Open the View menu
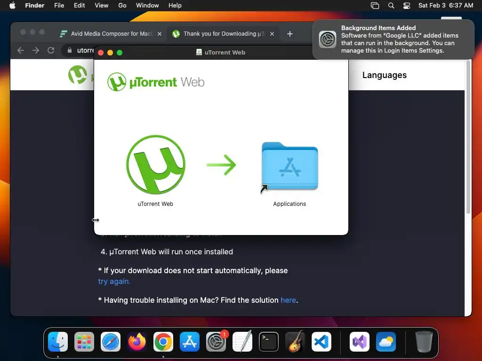The width and height of the screenshot is (482, 361). pyautogui.click(x=102, y=5)
